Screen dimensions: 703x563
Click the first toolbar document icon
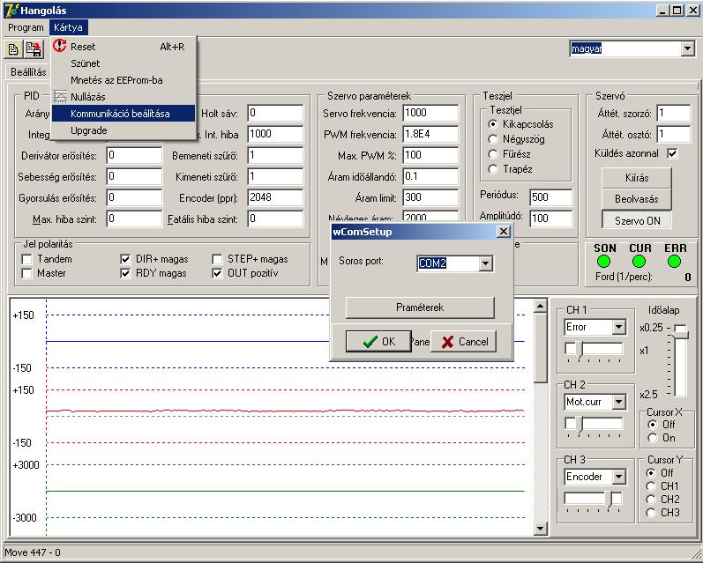click(x=14, y=50)
